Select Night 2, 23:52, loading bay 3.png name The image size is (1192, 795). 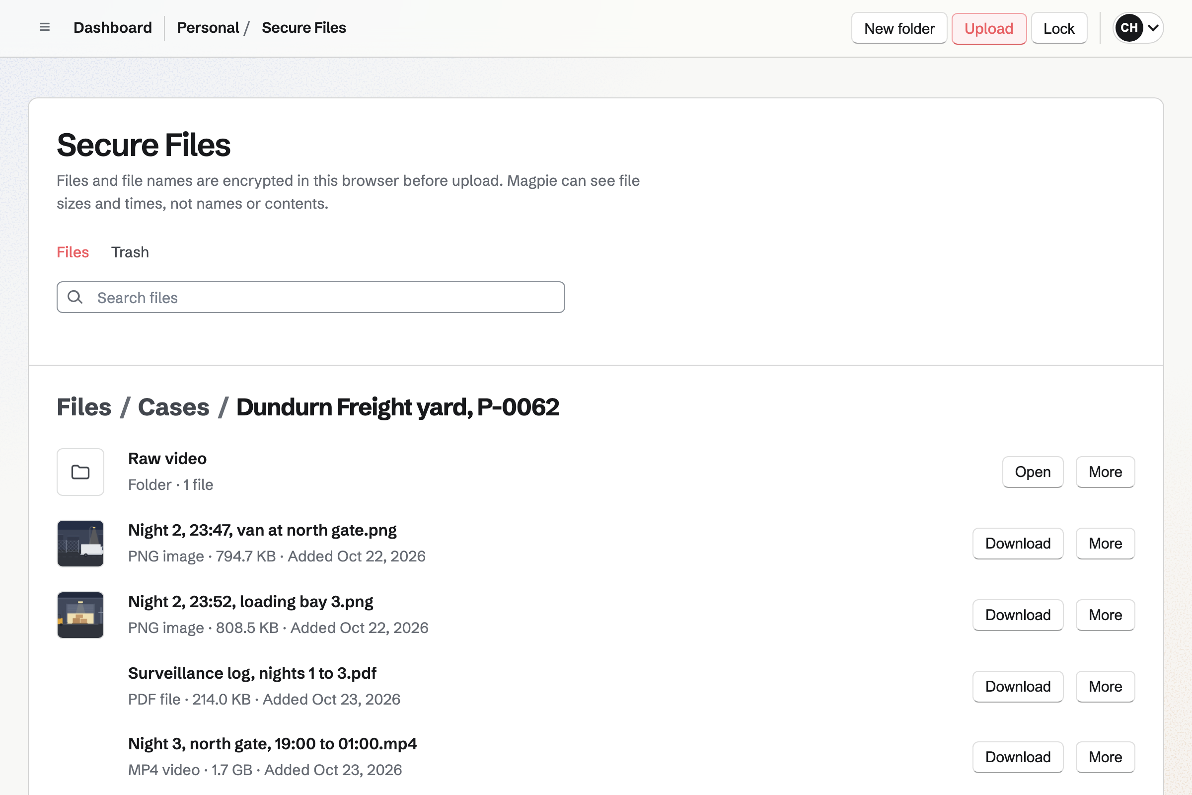pyautogui.click(x=251, y=601)
